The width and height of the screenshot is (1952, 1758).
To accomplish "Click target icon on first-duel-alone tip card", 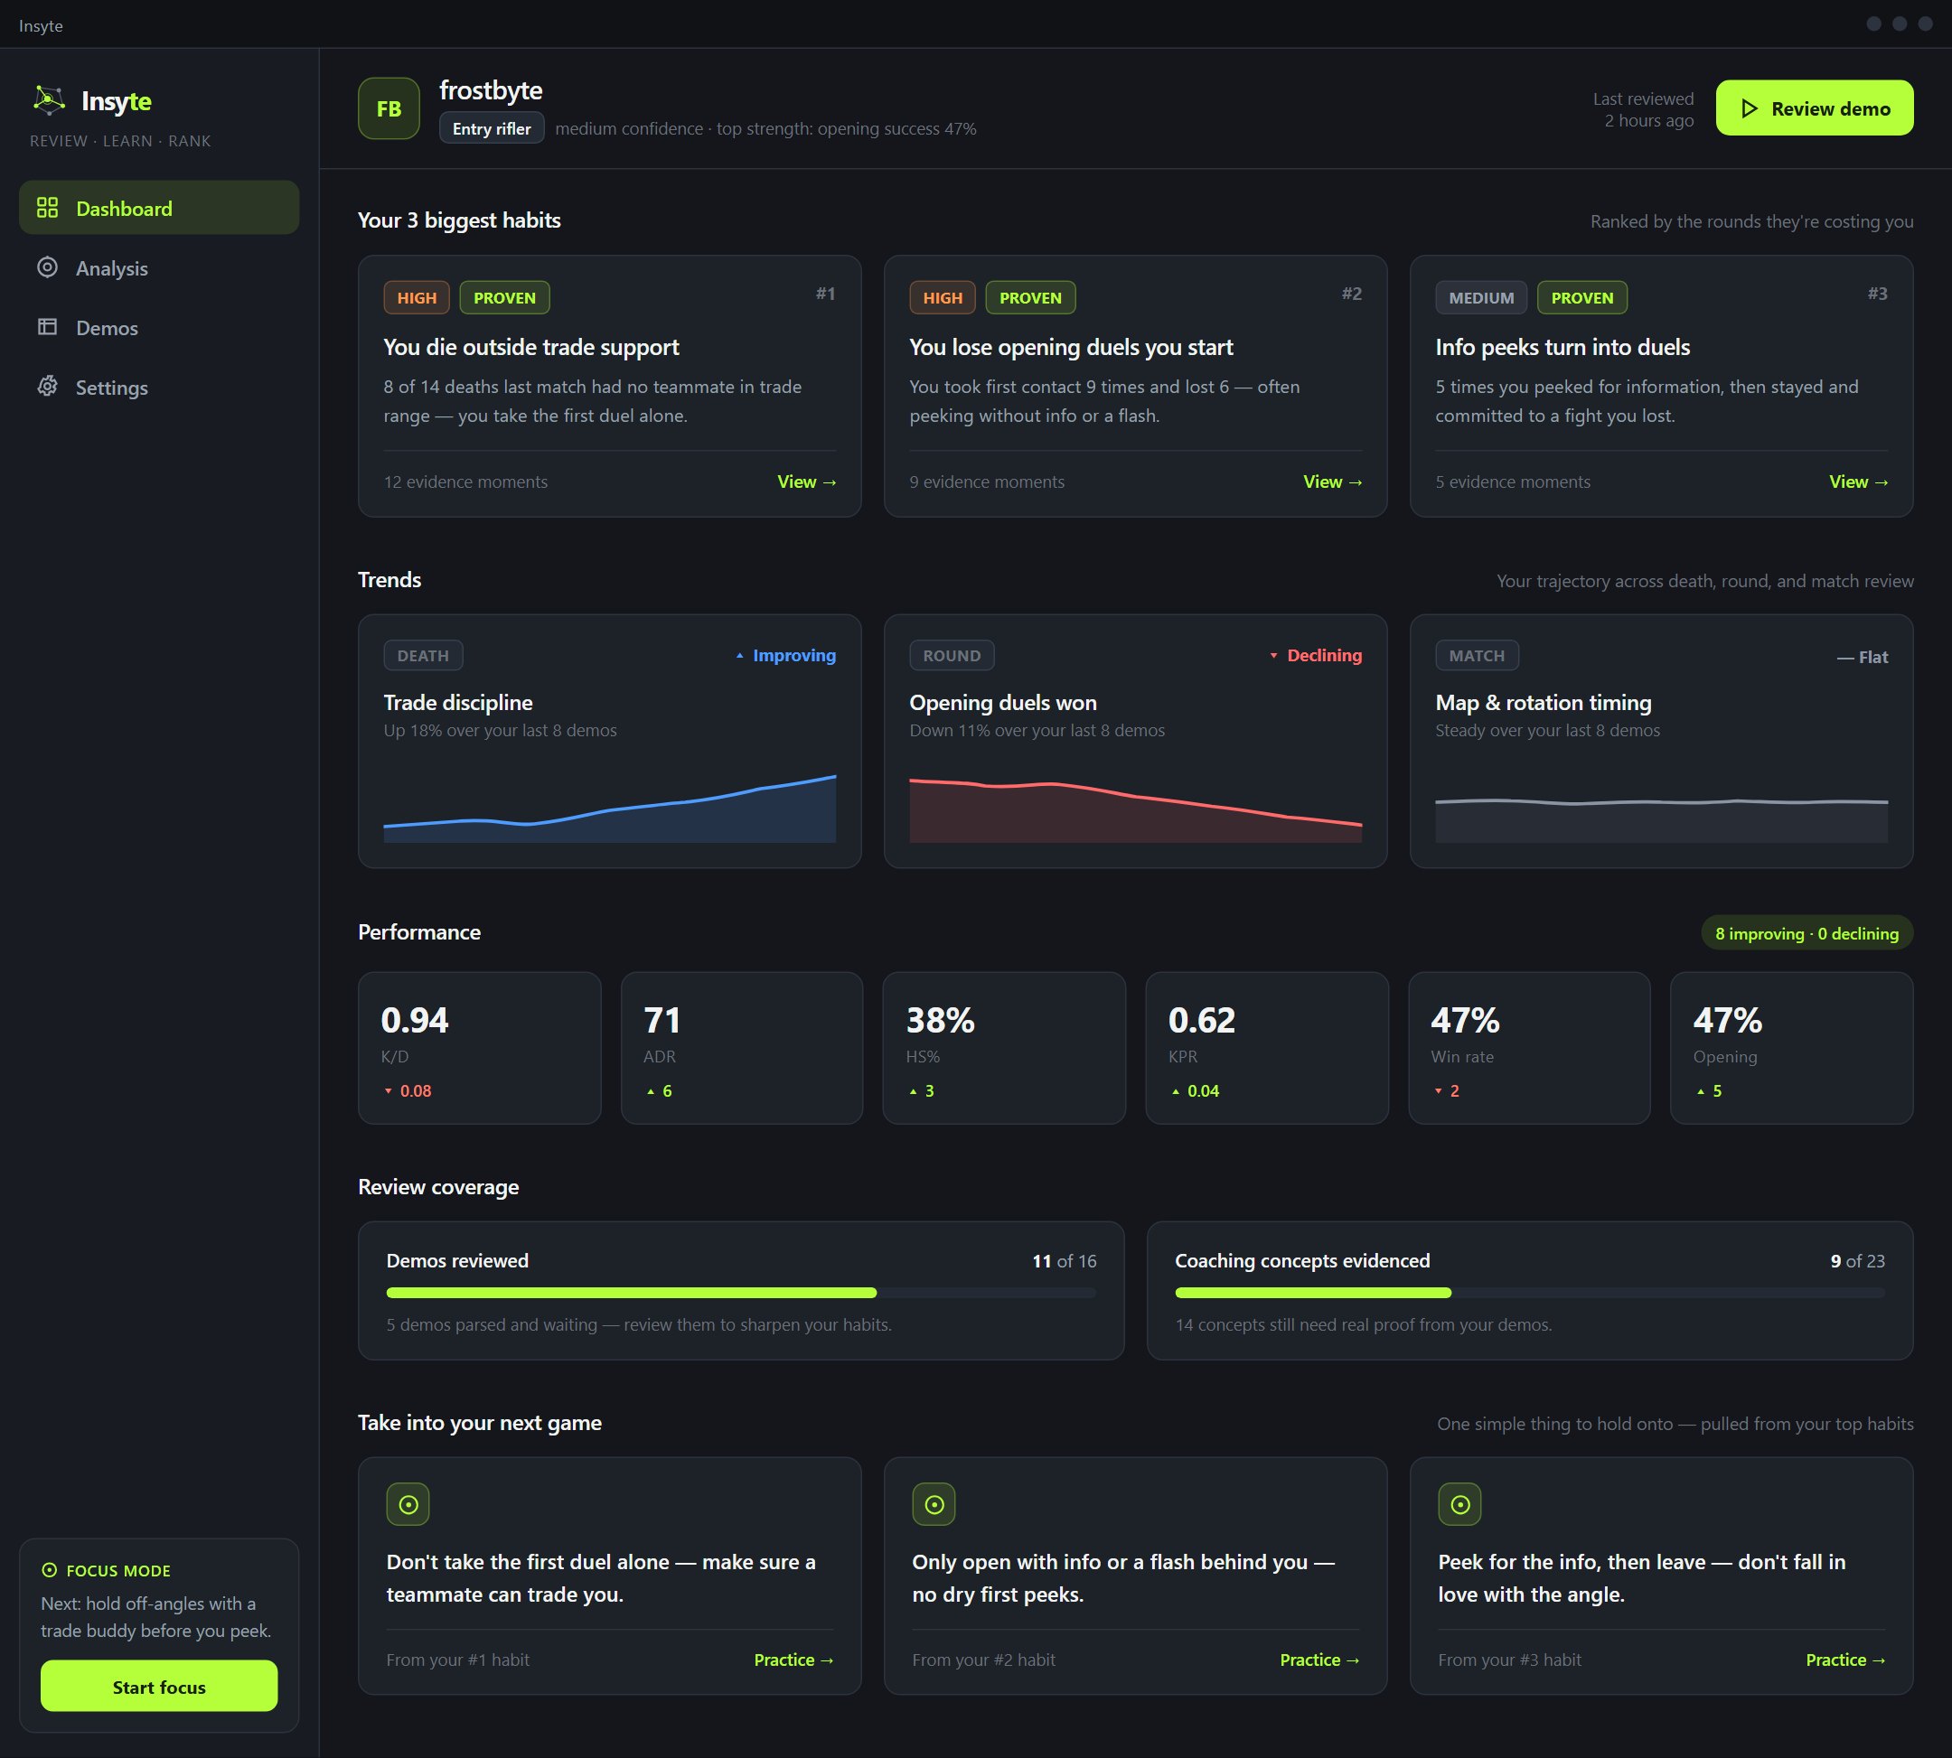I will (x=408, y=1505).
